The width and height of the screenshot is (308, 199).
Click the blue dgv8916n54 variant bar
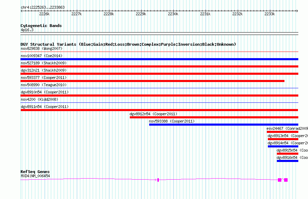point(287,161)
